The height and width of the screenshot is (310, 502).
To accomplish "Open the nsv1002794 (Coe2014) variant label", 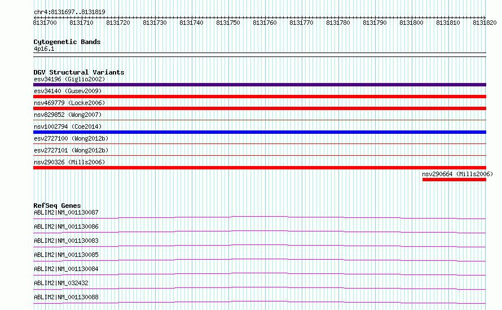I will 68,126.
